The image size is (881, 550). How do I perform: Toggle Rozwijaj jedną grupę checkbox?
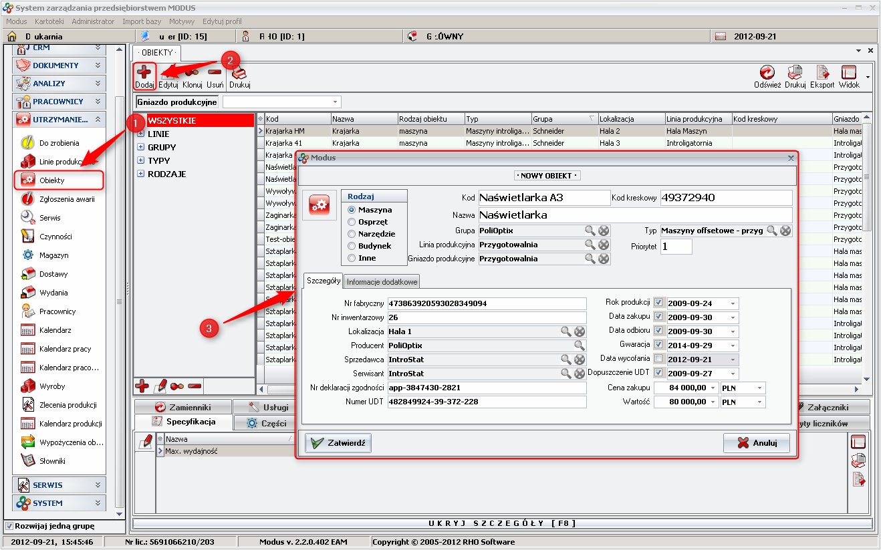coord(9,526)
